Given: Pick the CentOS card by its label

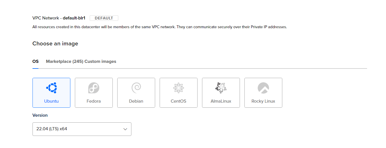Looking at the screenshot, I should [179, 101].
